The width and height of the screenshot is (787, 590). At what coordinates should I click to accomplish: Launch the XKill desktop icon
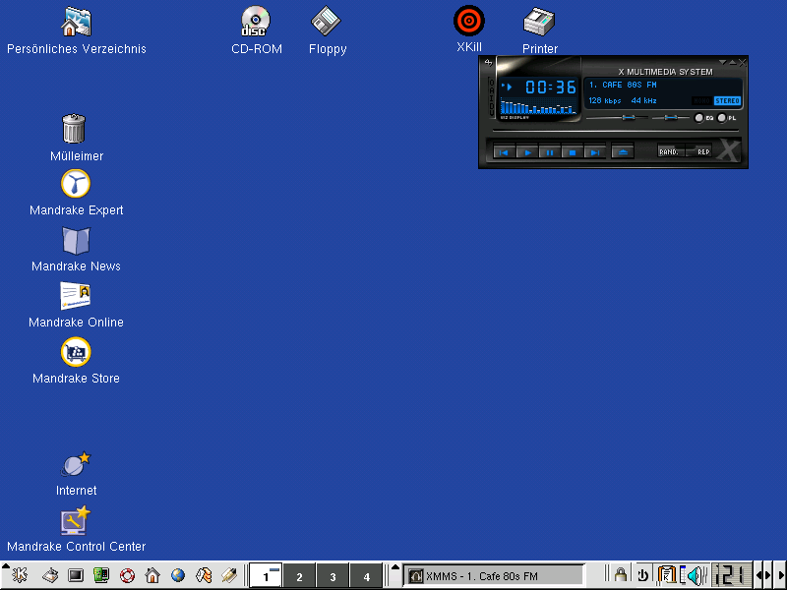pos(469,29)
